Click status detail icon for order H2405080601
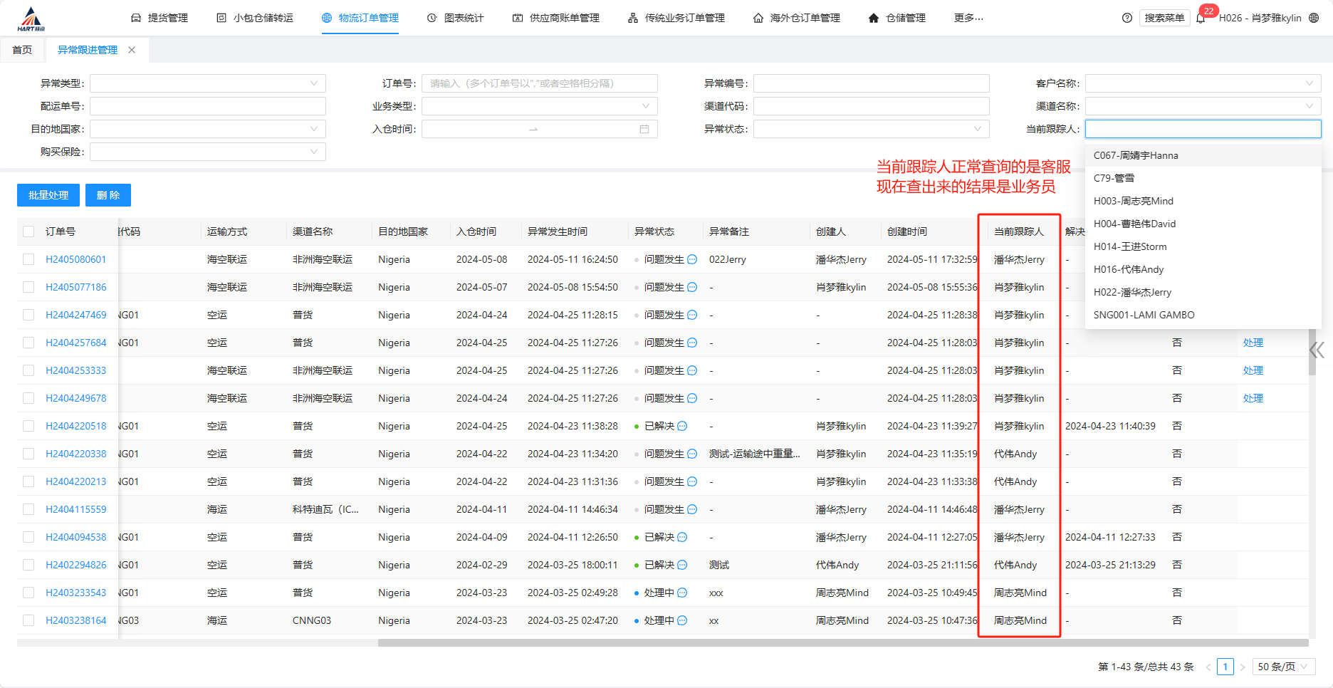The image size is (1333, 688). pos(692,259)
